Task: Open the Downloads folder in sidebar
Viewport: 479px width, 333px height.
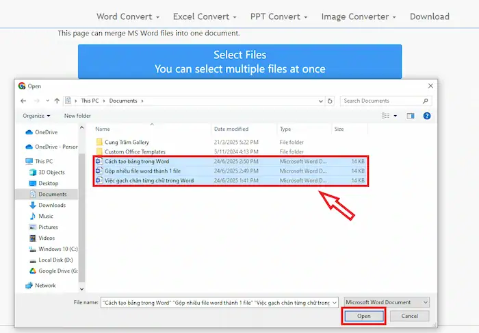Action: click(52, 205)
